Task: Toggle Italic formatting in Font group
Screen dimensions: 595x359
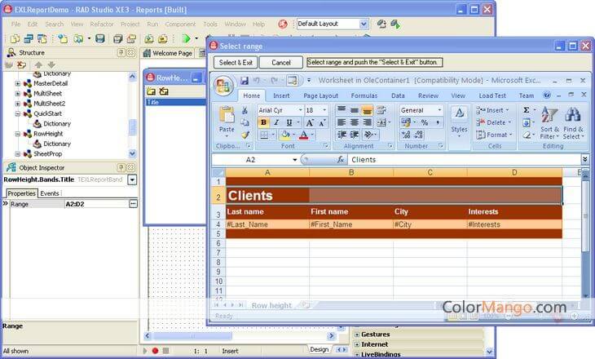Action: pyautogui.click(x=276, y=122)
